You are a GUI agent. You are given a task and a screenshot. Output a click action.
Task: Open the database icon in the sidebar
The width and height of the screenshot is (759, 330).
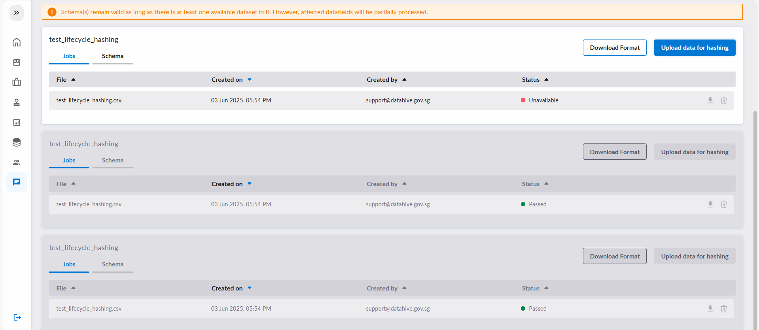(17, 142)
